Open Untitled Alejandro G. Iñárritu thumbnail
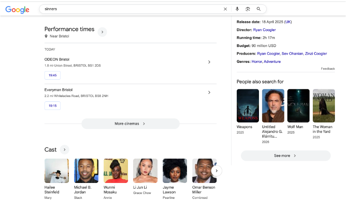Screen dimensions: 346x211 tap(273, 106)
